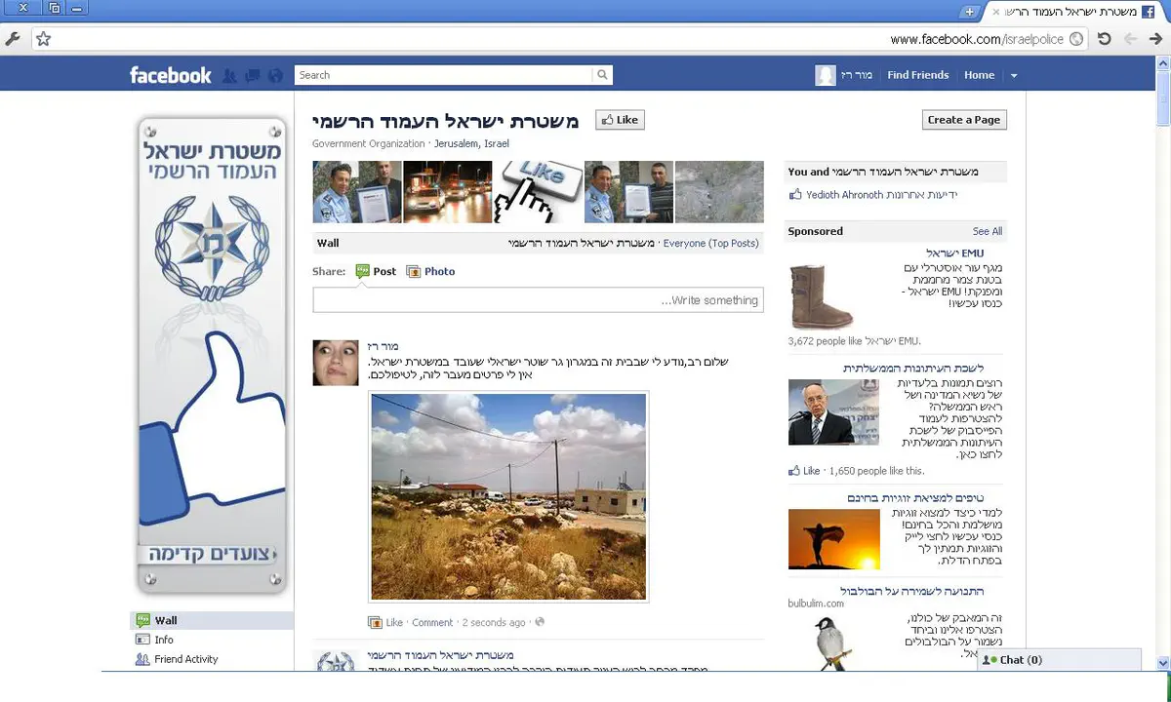Screen dimensions: 1171x702
Task: Click the Write something text box
Action: (x=538, y=300)
